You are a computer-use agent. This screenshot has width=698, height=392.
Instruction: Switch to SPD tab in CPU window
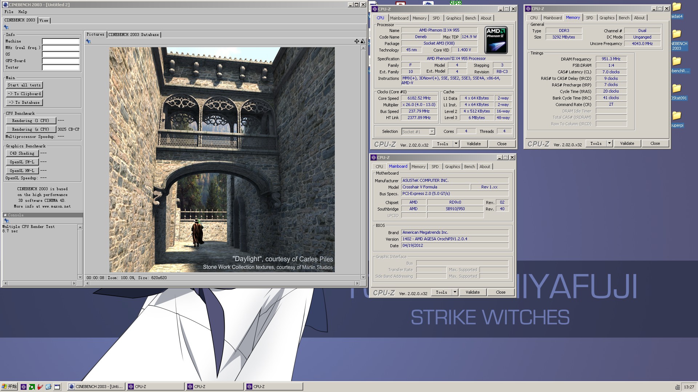(x=436, y=18)
